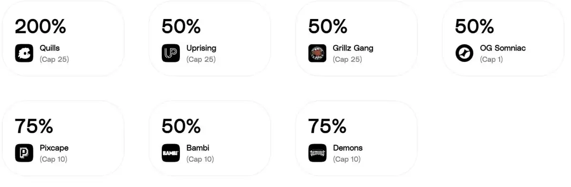Click the Demons name label
Screen dimensions: 571x187
(x=348, y=148)
